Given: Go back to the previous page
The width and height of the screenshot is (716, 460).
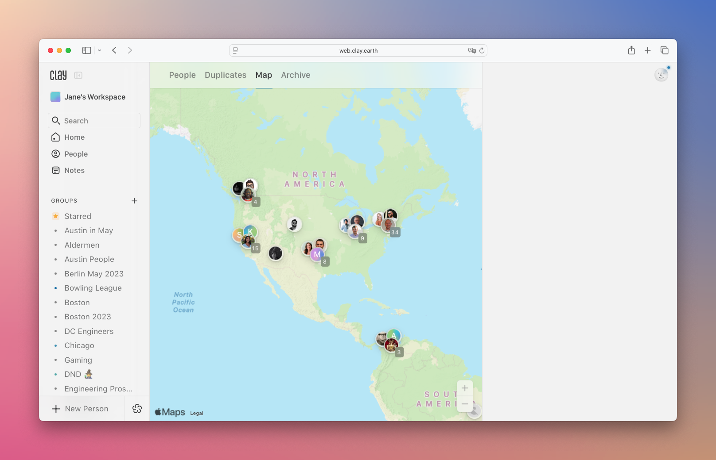Looking at the screenshot, I should click(x=114, y=50).
